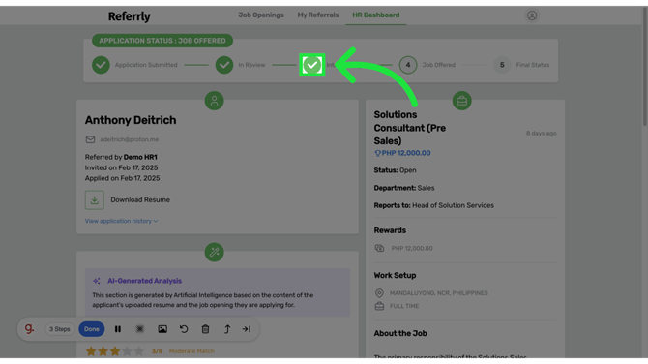Click the user profile icon in header
This screenshot has height=364, width=648.
click(x=532, y=15)
